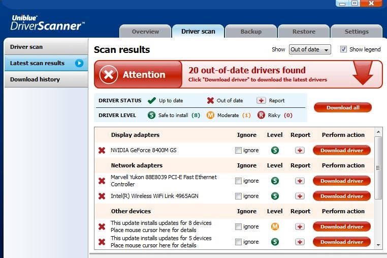The height and width of the screenshot is (258, 387).
Task: Click the Uniblue DriverScanner logo
Action: pyautogui.click(x=47, y=23)
